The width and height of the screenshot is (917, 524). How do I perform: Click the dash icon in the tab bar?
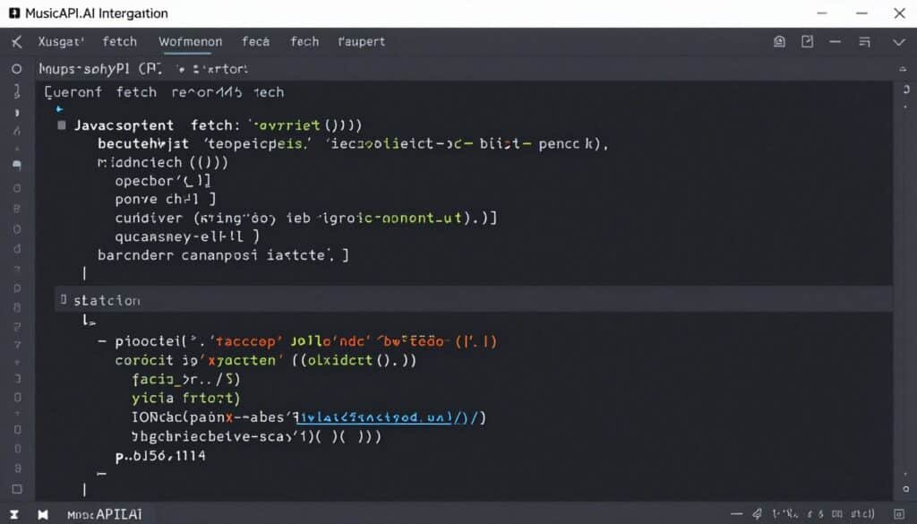836,41
